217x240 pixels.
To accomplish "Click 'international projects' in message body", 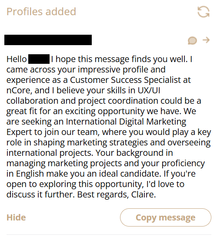I will pyautogui.click(x=50, y=153).
